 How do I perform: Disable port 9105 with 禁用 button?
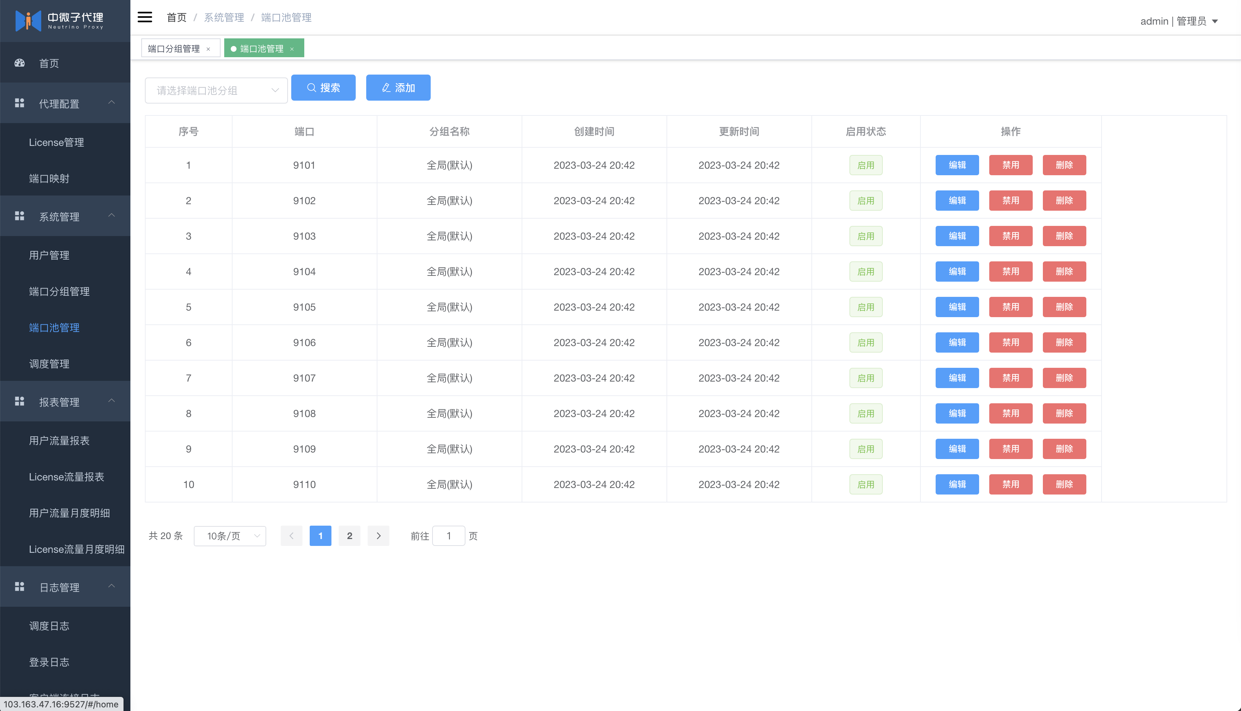pos(1010,307)
